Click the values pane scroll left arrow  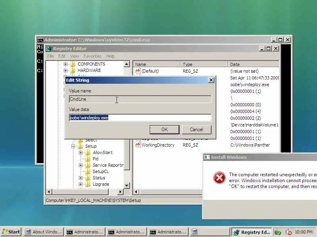[136, 192]
